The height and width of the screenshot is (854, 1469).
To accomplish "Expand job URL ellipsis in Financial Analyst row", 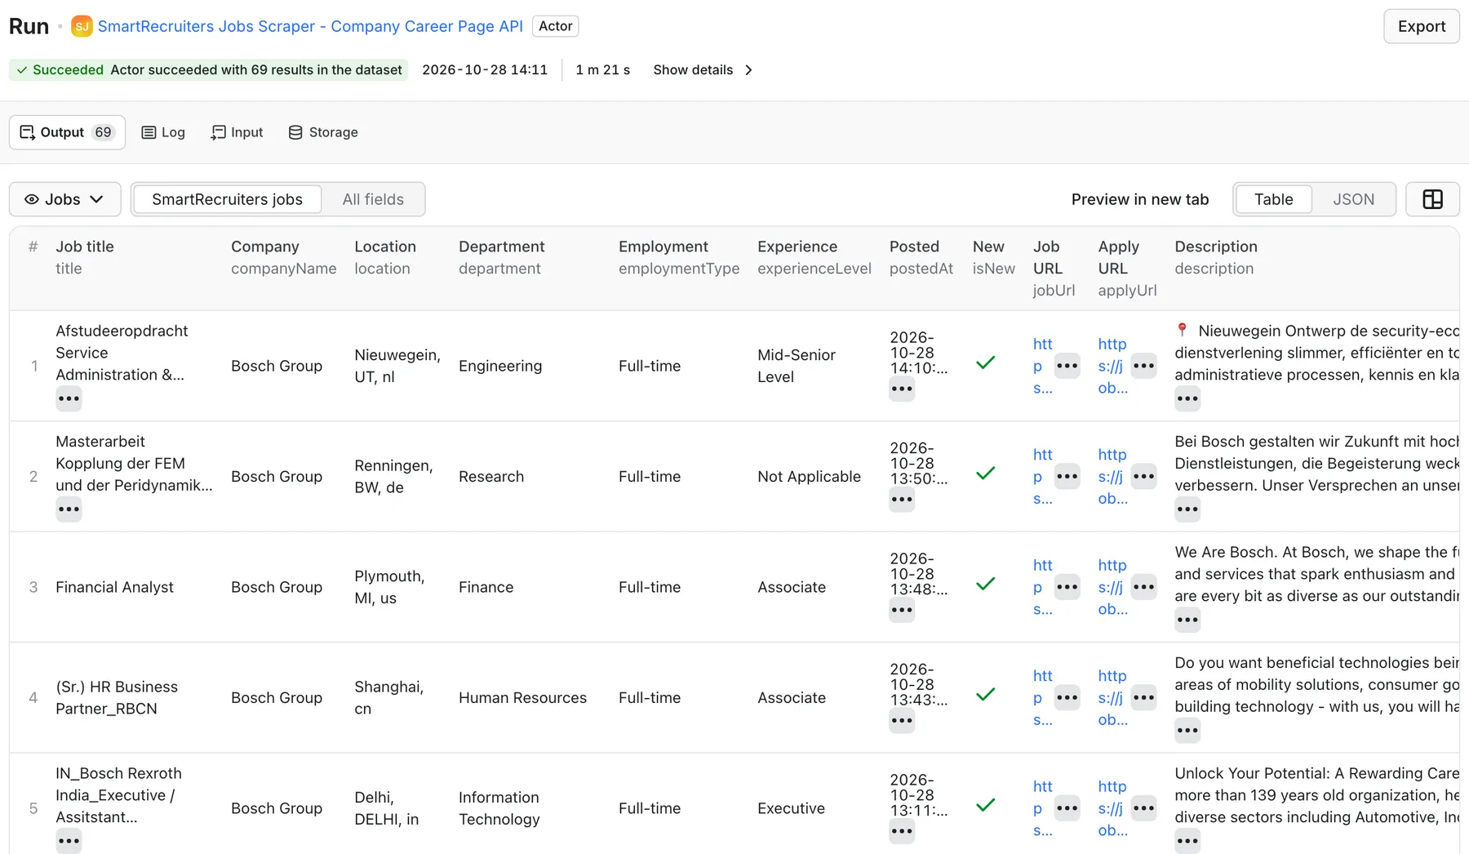I will pos(1067,587).
